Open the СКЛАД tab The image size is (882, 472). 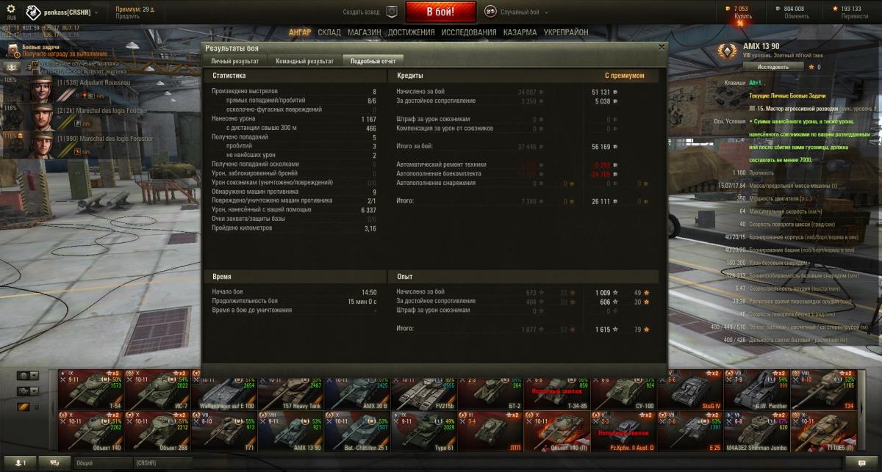point(329,33)
